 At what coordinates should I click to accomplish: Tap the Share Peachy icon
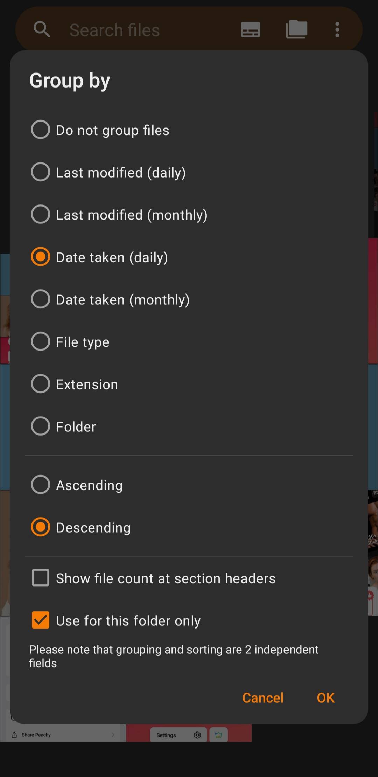[x=14, y=735]
